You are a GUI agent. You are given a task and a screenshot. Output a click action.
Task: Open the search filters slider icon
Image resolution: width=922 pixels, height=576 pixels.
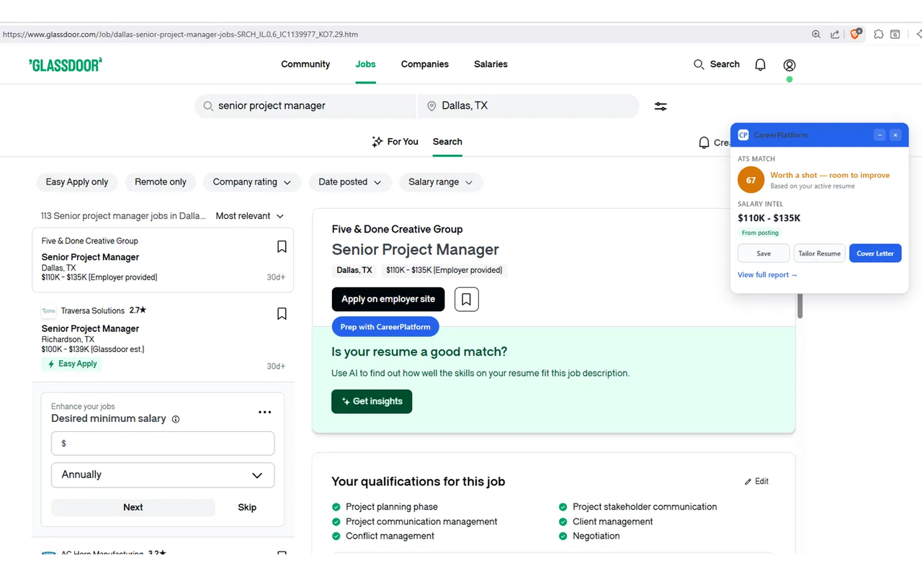[661, 107]
